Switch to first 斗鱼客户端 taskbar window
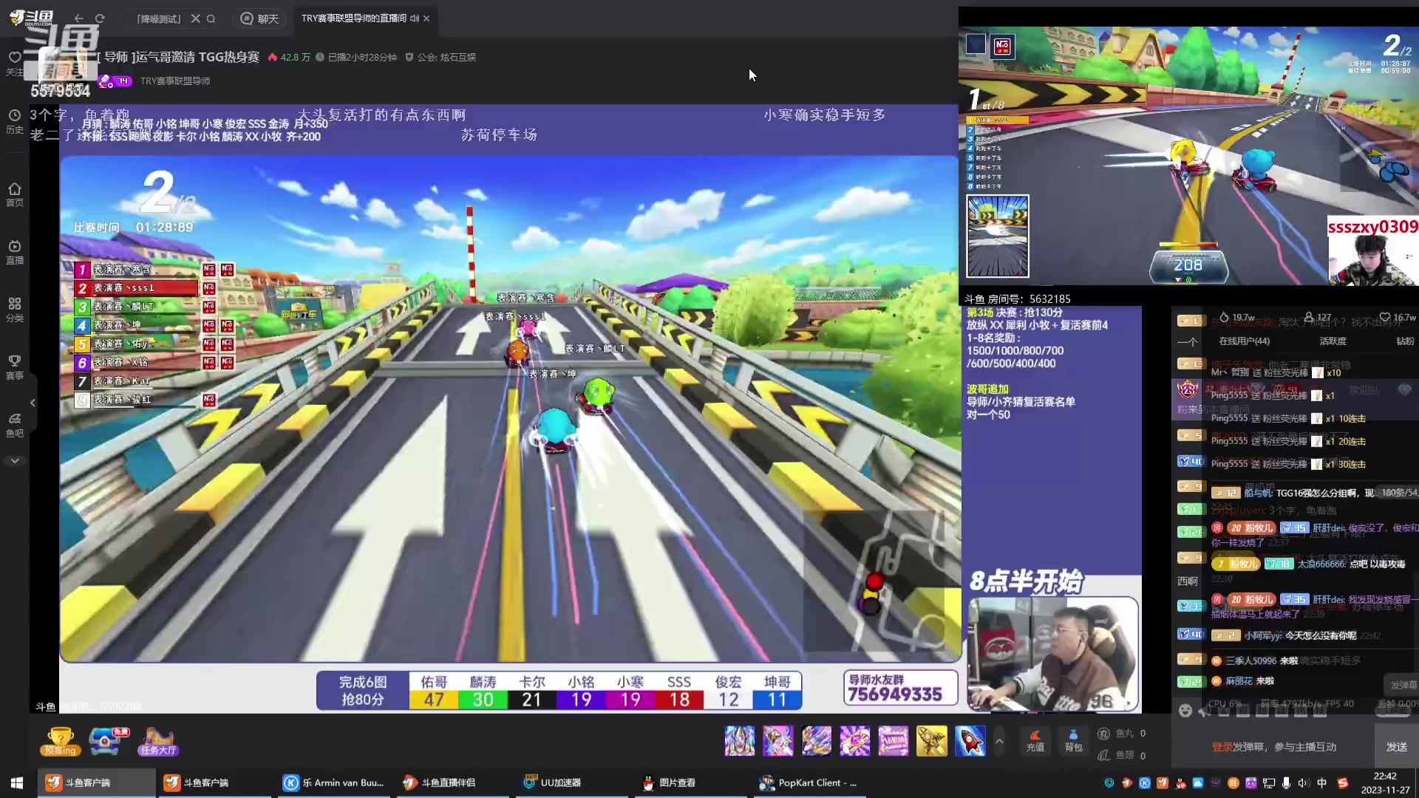The width and height of the screenshot is (1419, 798). [97, 782]
